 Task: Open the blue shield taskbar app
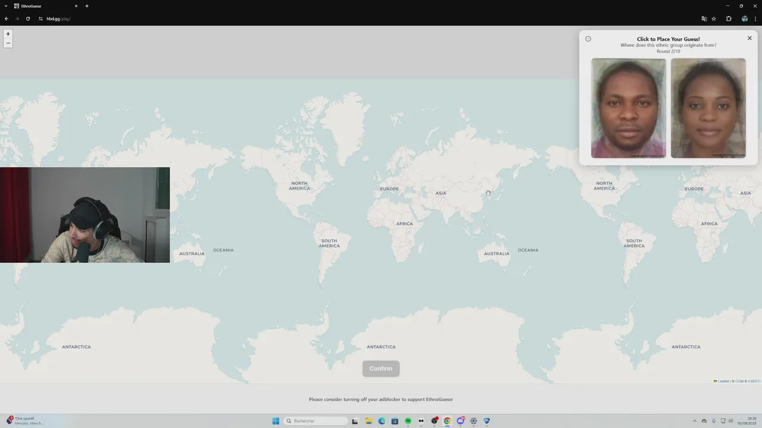(486, 421)
